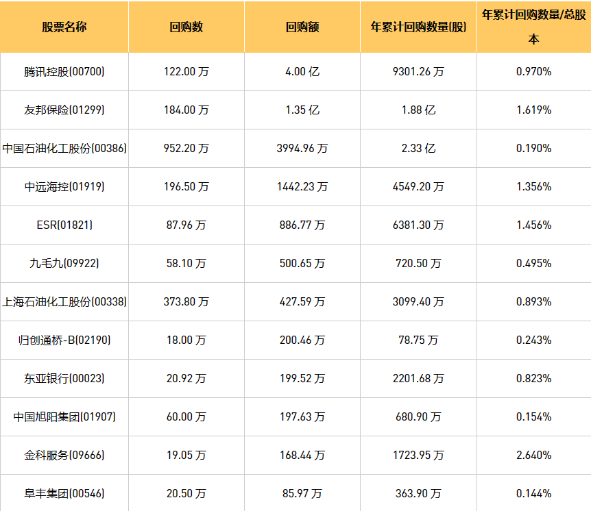Click the 0.144% ratio cell
The image size is (591, 511).
pos(533,494)
